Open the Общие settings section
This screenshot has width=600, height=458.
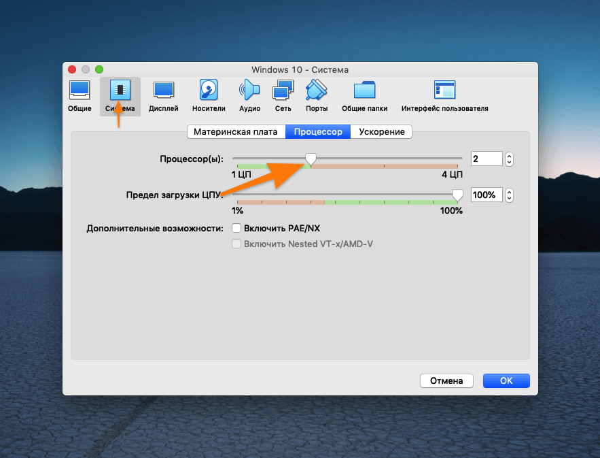80,96
